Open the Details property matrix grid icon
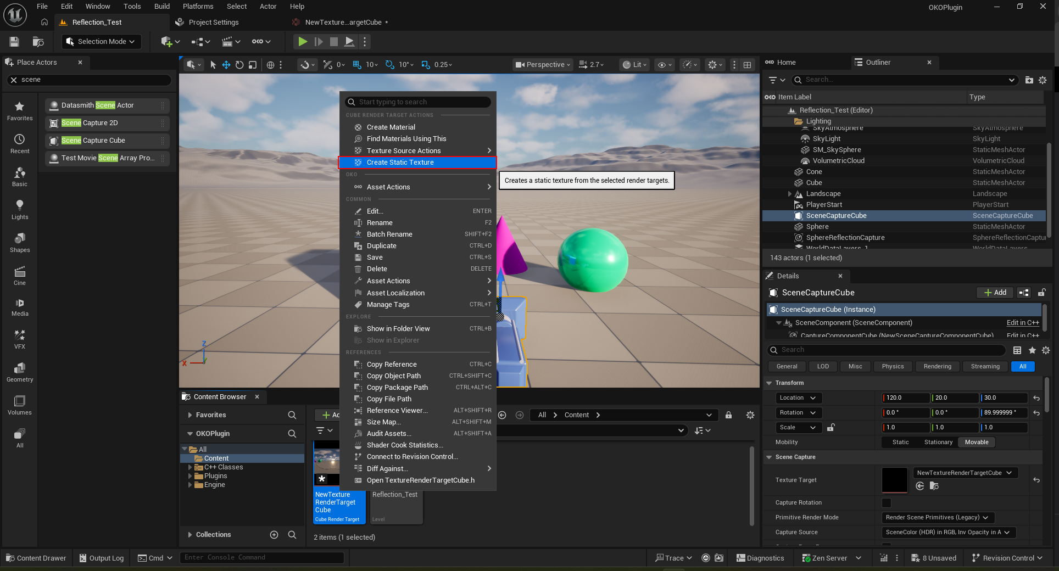Viewport: 1059px width, 571px height. 1017,350
